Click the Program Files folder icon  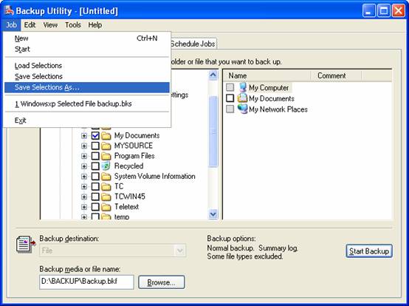106,156
